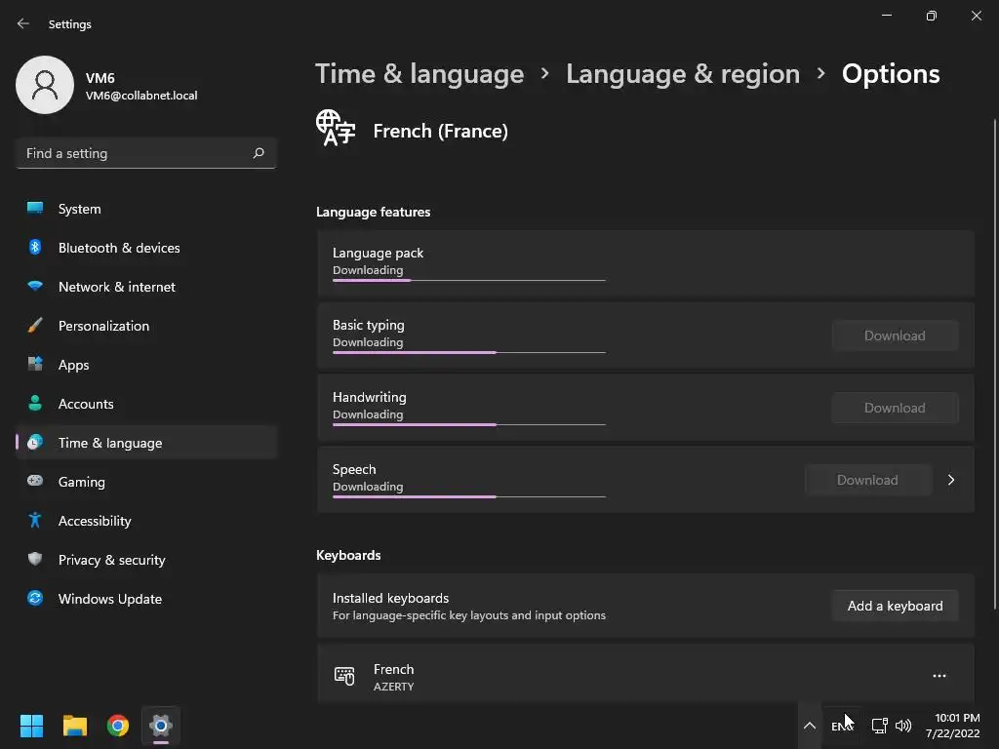Click the Language pack download progress bar
The width and height of the screenshot is (999, 749).
click(468, 280)
